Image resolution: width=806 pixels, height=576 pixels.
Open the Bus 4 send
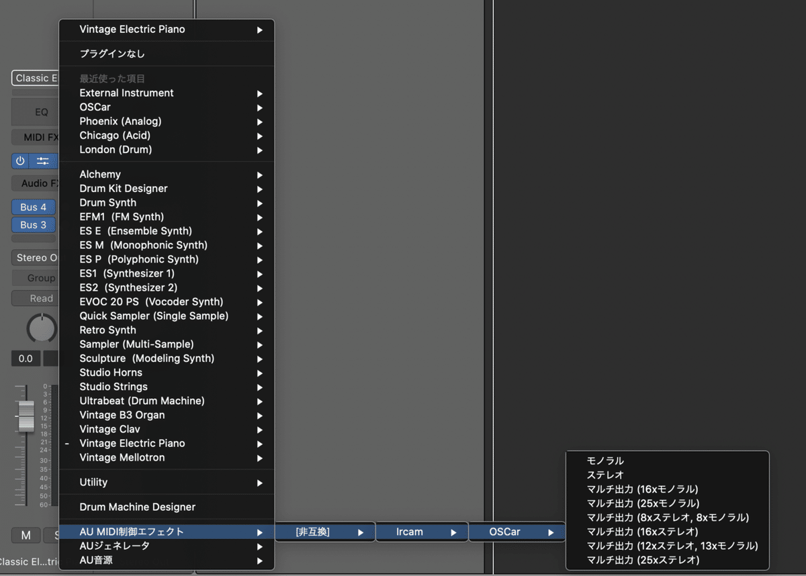34,207
